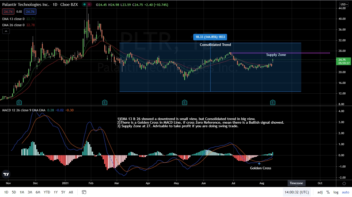Click the red 24.74 sell price button
352x197 pixels.
click(8, 12)
